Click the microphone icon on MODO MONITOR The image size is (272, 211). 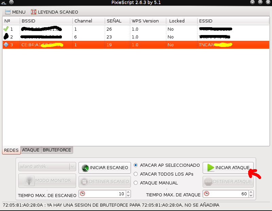29,181
